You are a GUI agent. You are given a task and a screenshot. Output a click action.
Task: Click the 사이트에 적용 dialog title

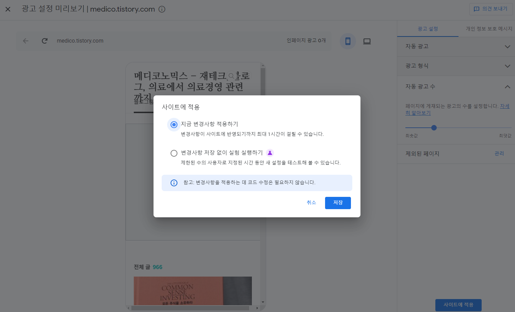[x=181, y=107]
